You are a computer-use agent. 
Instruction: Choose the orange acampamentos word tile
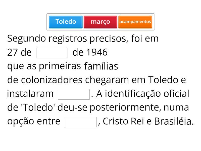pos(135,22)
